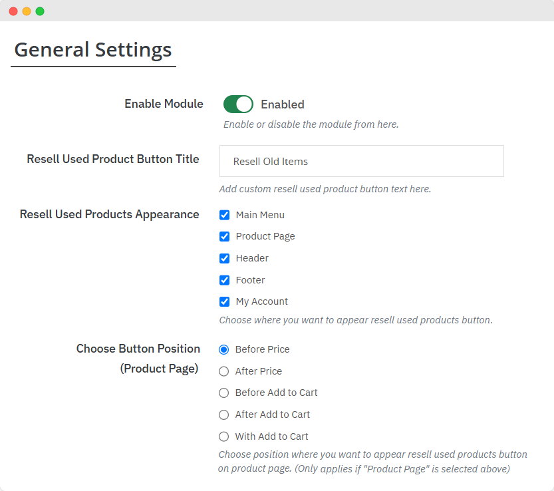The width and height of the screenshot is (554, 491).
Task: Choose the After Add to Cart option
Action: click(223, 414)
